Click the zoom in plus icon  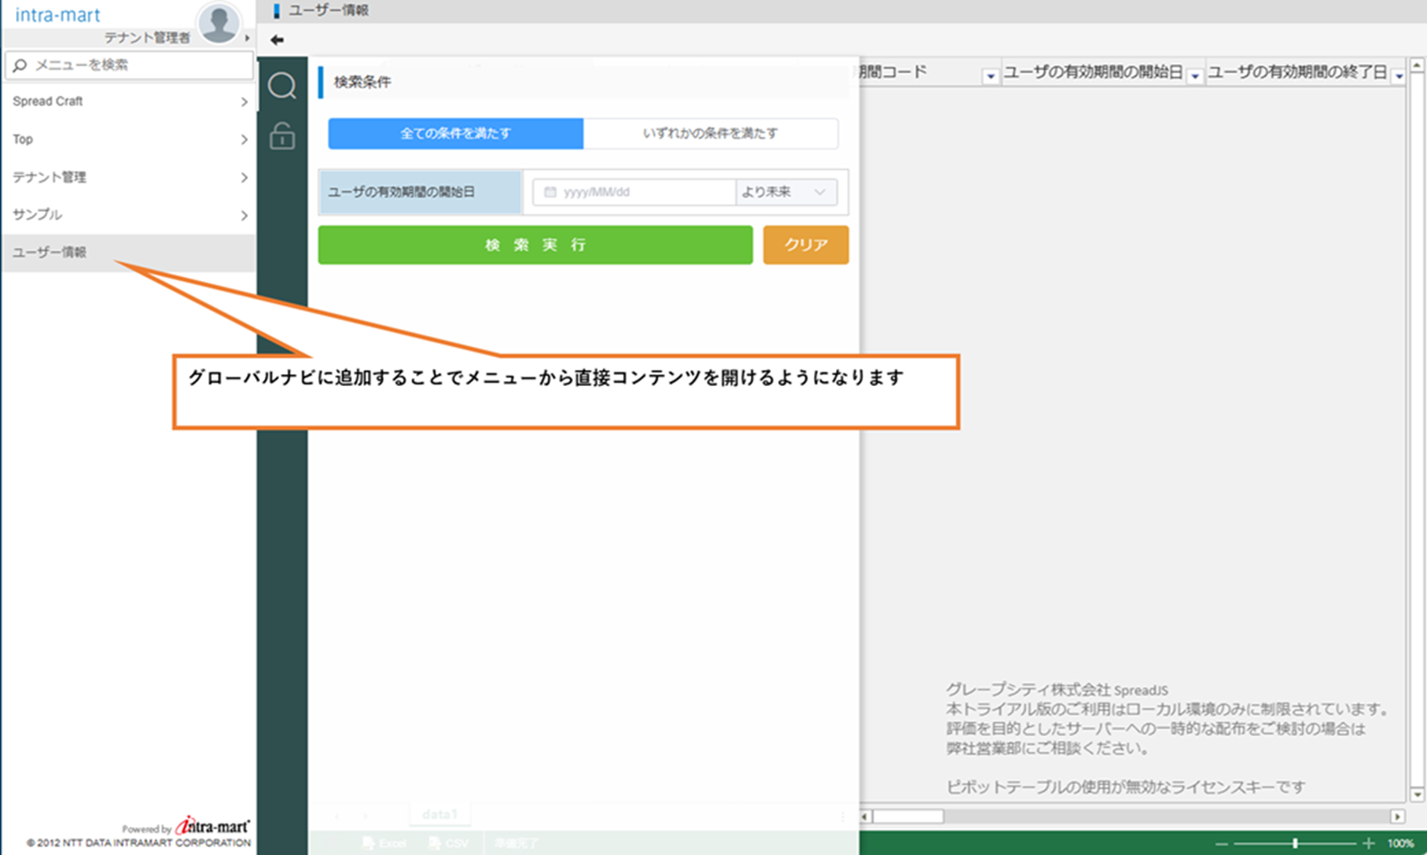click(1368, 843)
